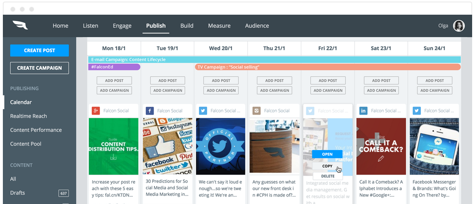Open the Official Partner Twitter thumbnail
Viewport: 475px width, 204px height.
tap(221, 146)
